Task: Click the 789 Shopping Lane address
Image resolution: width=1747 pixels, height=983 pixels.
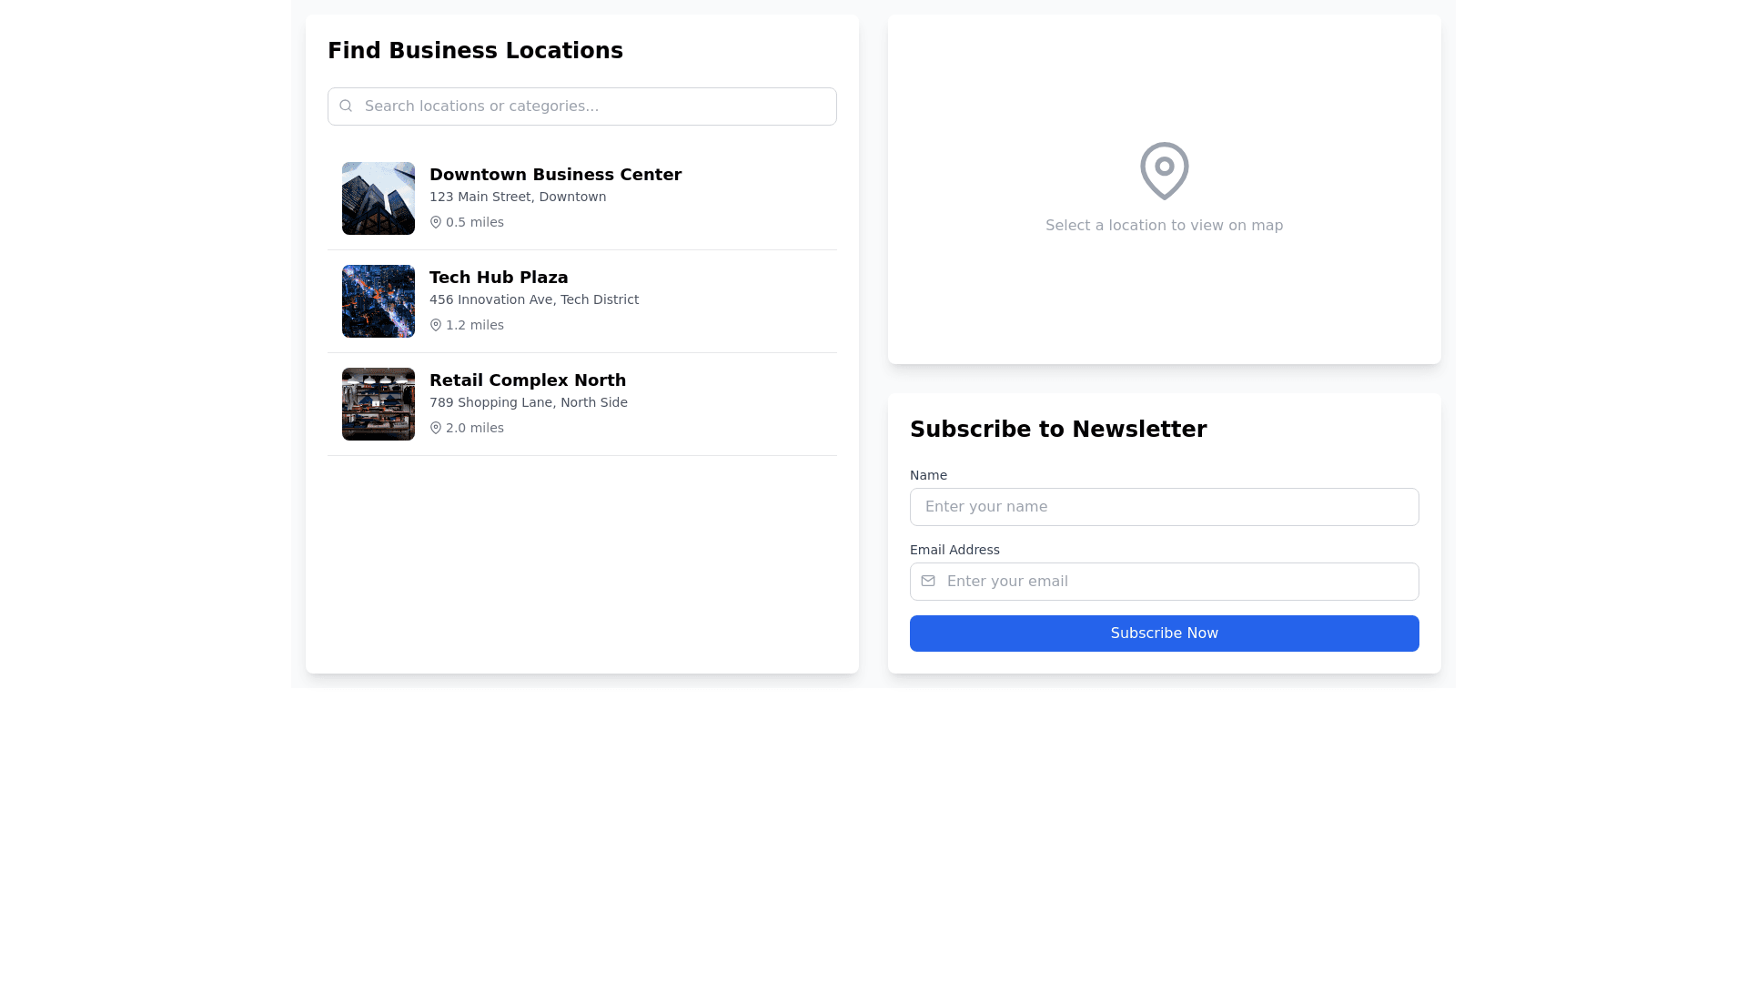Action: (529, 402)
